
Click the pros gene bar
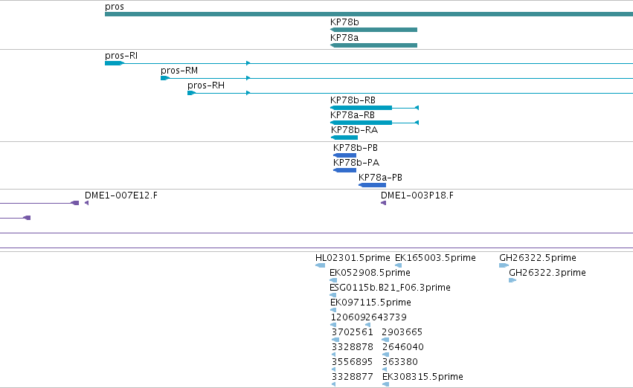click(369, 15)
